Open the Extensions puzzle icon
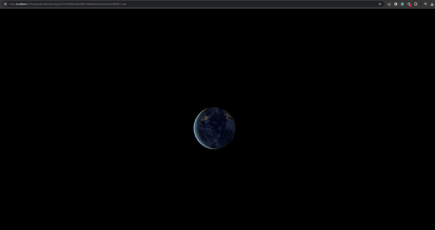Screen dimensions: 435x230 coord(415,4)
